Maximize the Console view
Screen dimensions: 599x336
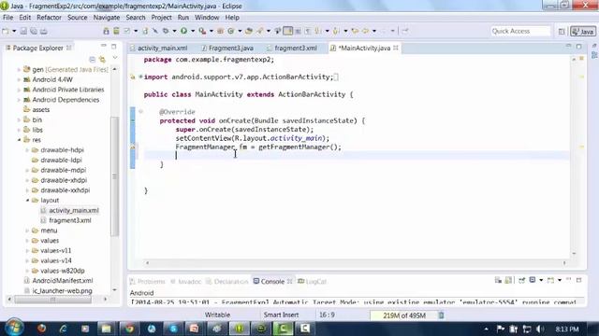click(x=578, y=280)
